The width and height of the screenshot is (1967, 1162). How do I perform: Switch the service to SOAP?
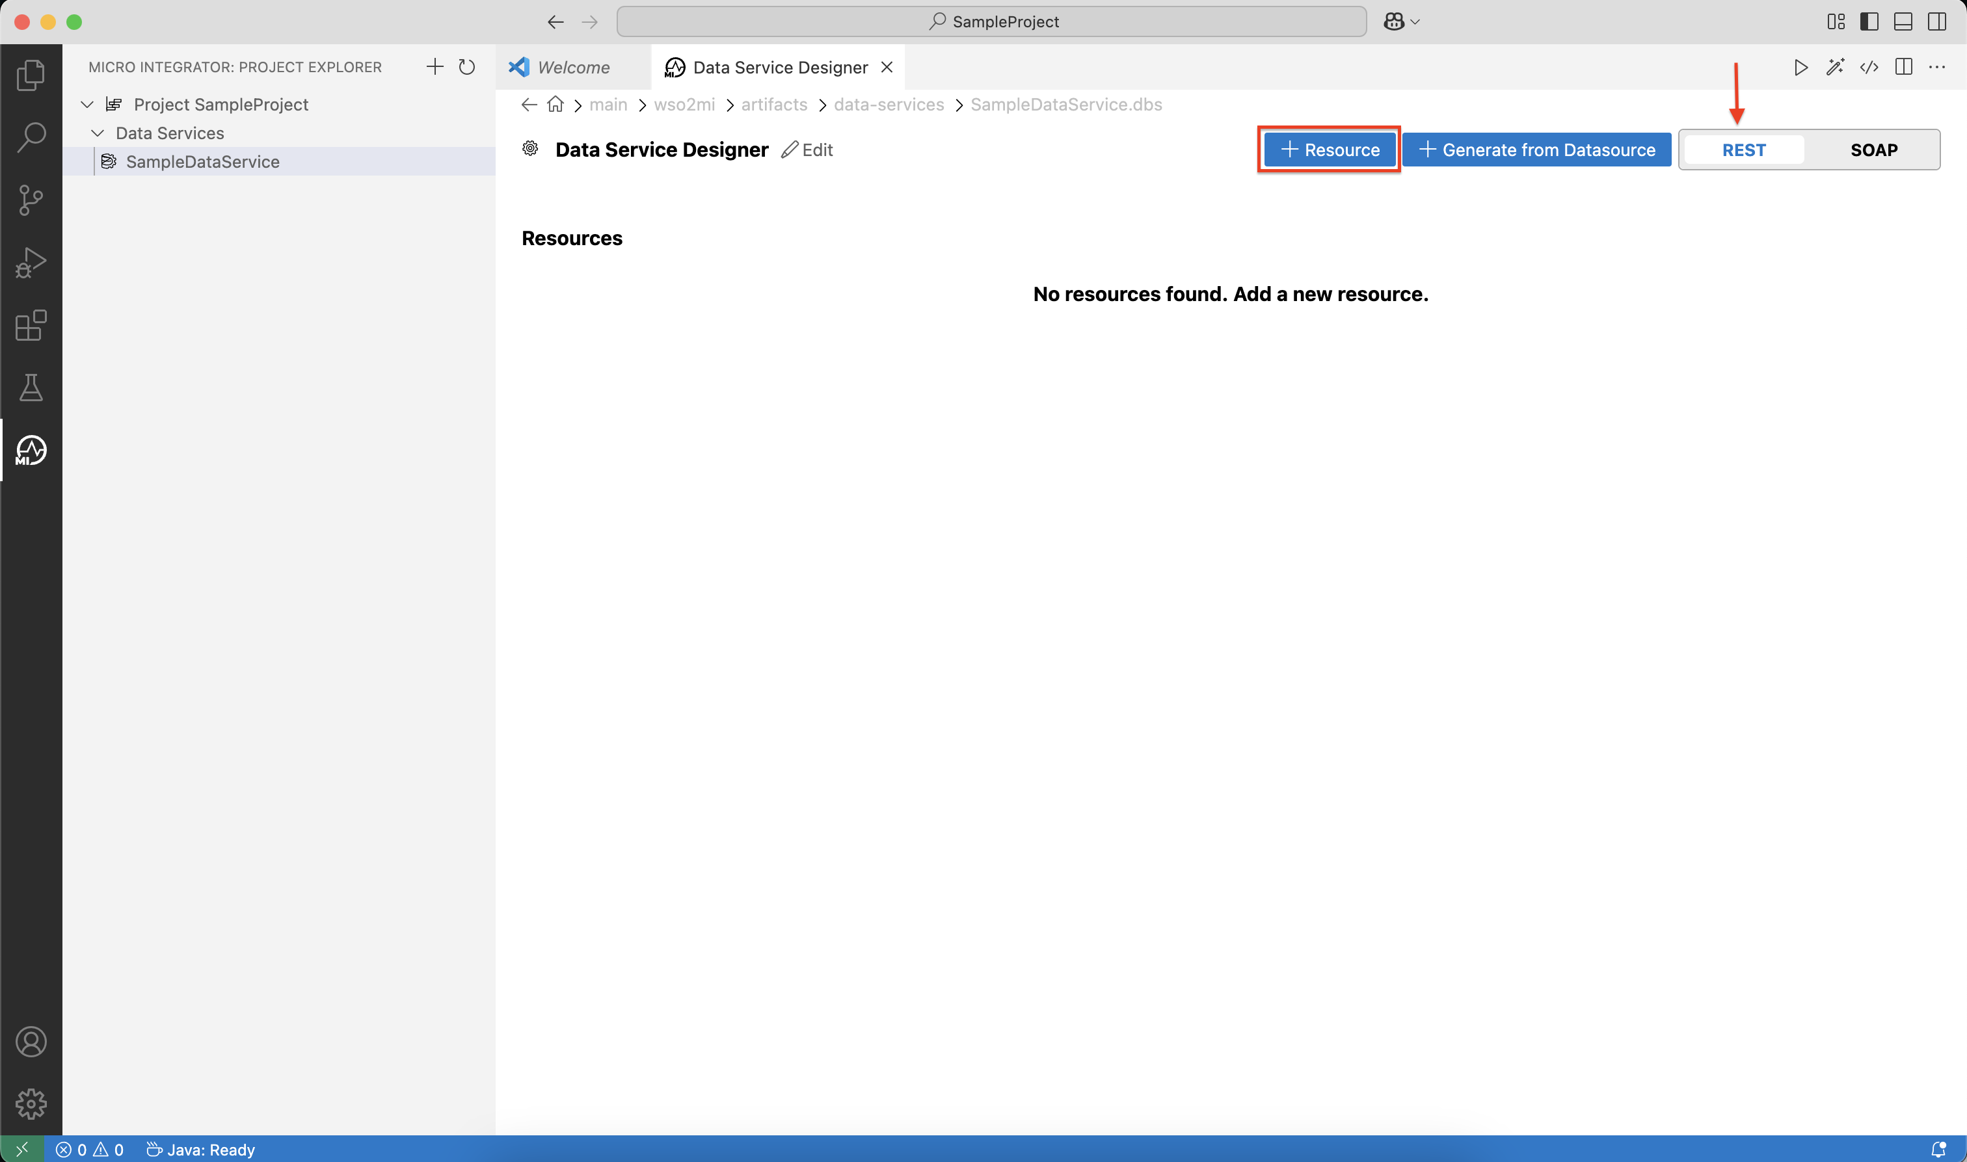[1874, 150]
